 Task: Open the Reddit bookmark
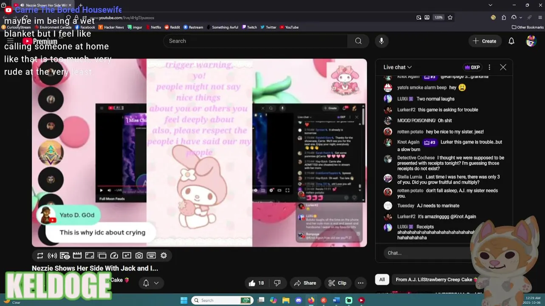(x=172, y=27)
